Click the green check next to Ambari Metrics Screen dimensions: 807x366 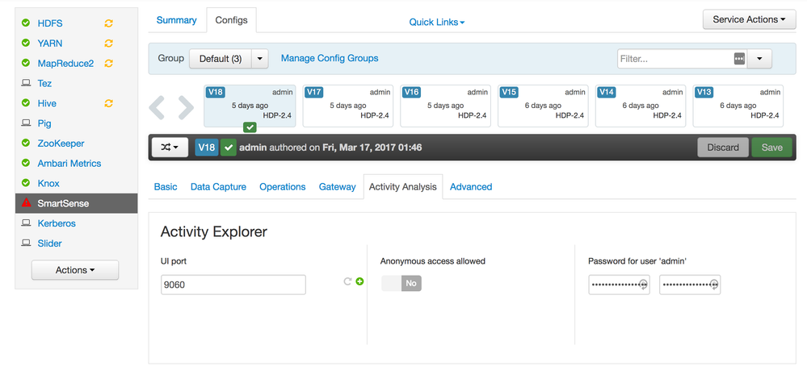[25, 163]
